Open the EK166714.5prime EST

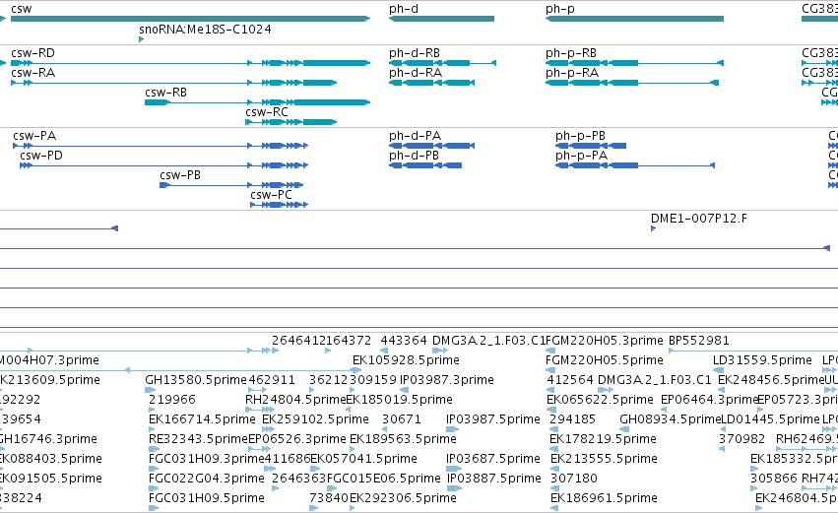202,419
